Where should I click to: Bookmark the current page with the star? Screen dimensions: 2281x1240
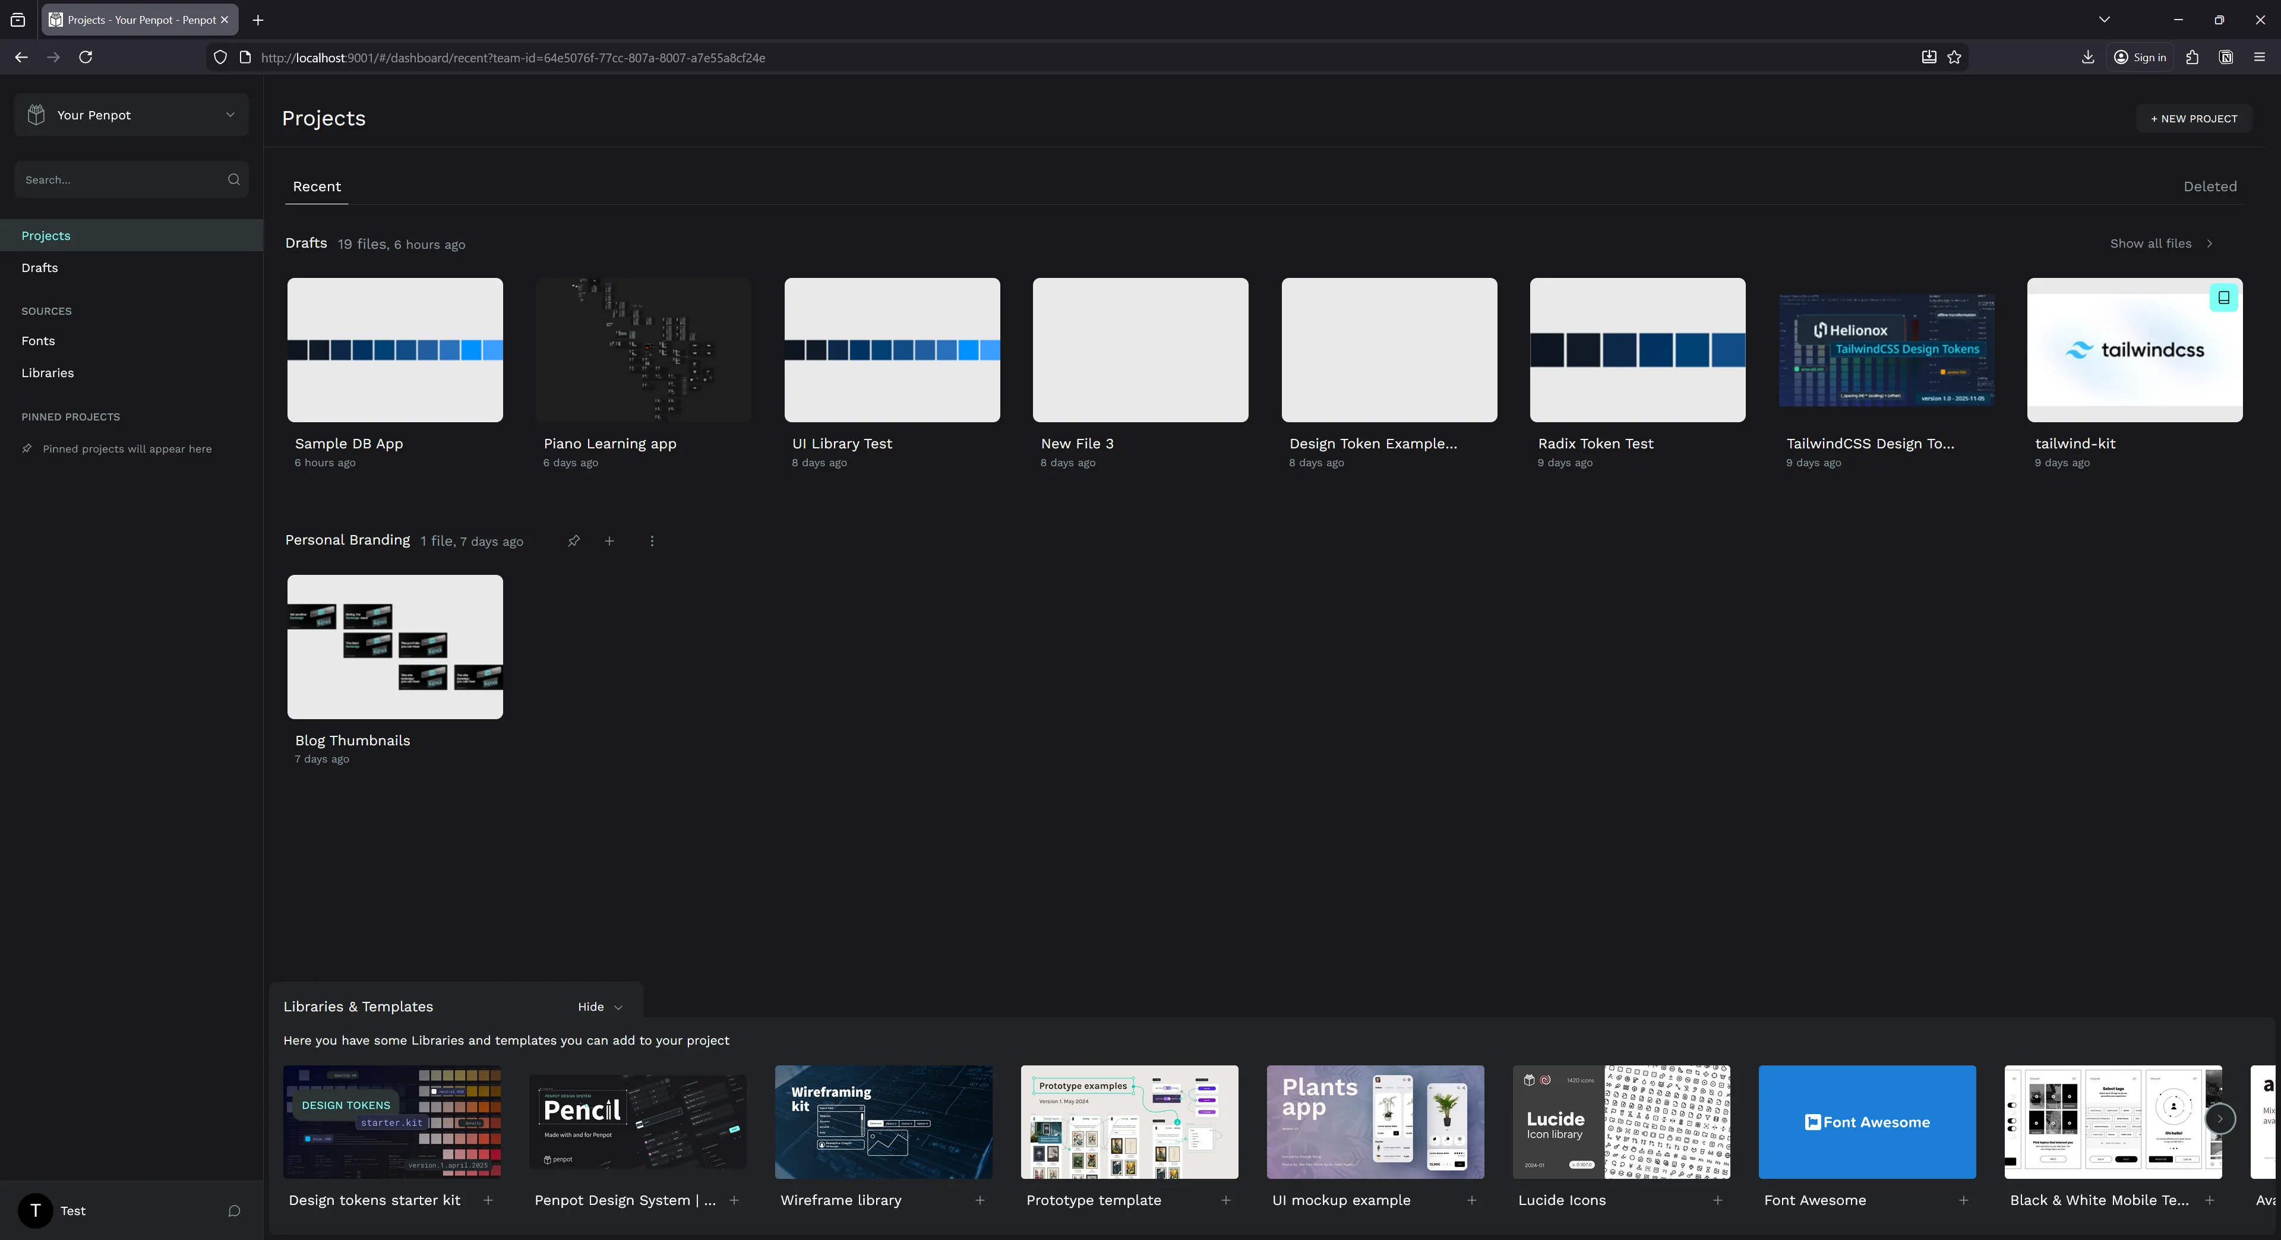1955,56
